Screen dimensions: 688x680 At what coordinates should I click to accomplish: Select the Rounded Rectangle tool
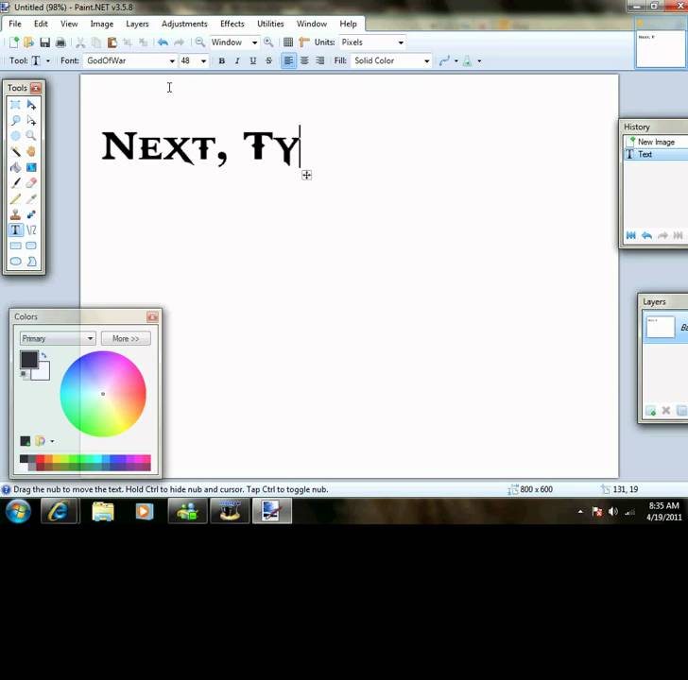click(x=31, y=246)
